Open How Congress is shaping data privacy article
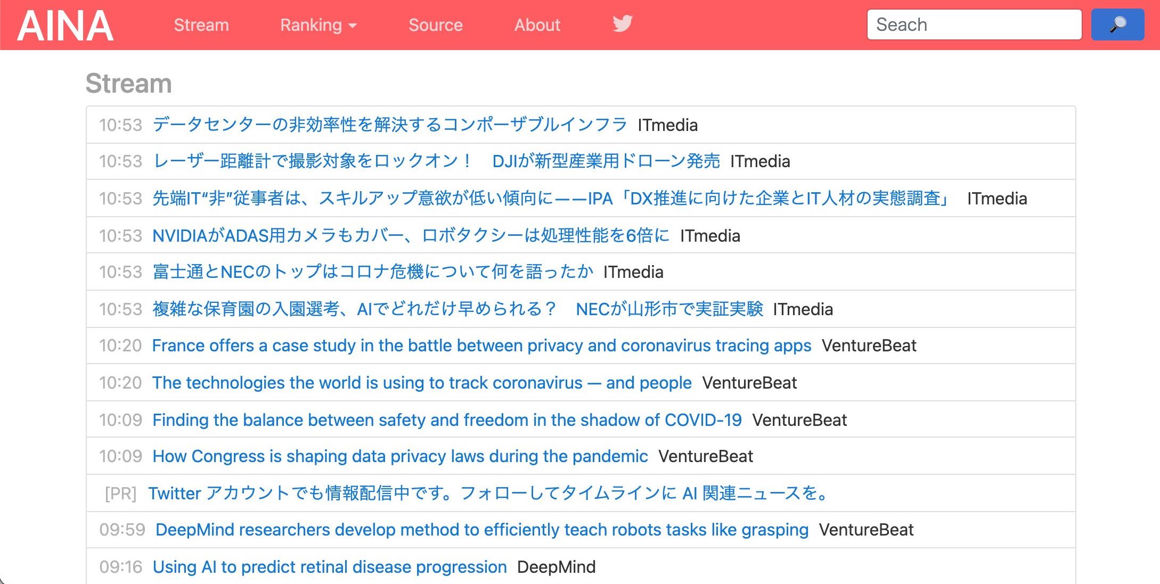 coord(400,456)
